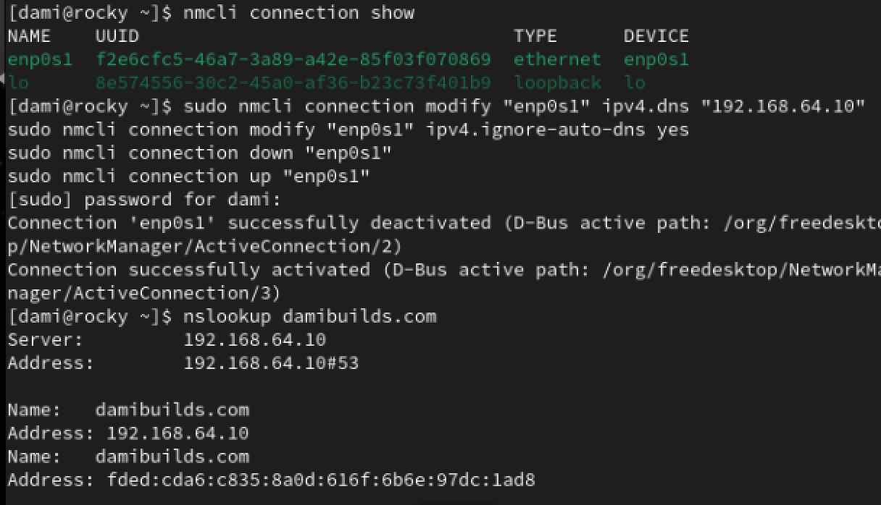Click the IPv6 address beginning with fded
The image size is (881, 505).
tap(320, 480)
